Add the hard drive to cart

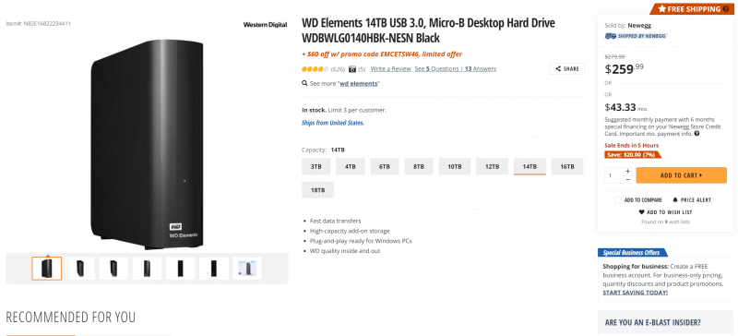tap(681, 175)
